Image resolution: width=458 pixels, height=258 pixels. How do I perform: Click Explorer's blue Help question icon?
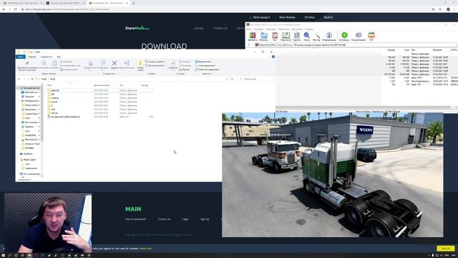273,57
